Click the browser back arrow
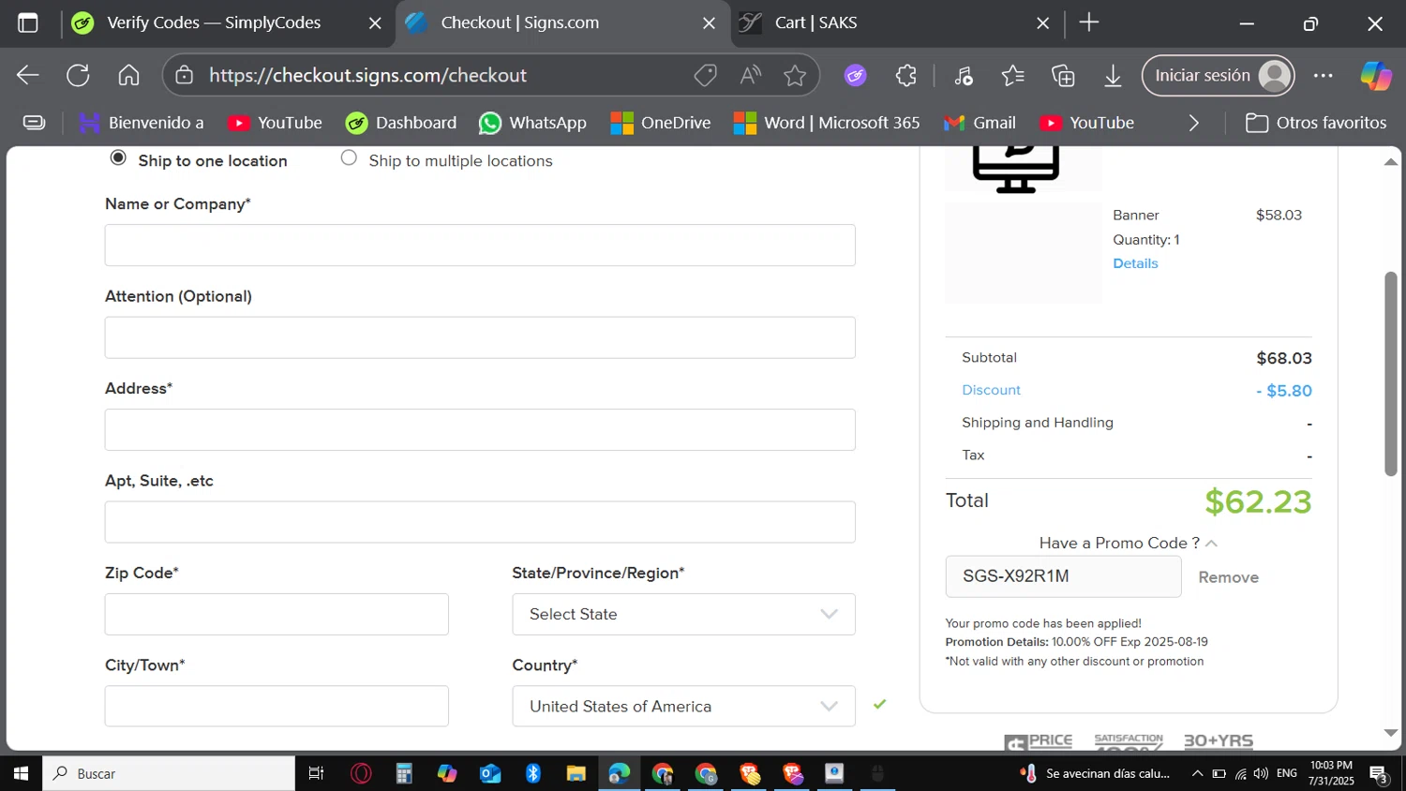1406x791 pixels. (x=28, y=76)
